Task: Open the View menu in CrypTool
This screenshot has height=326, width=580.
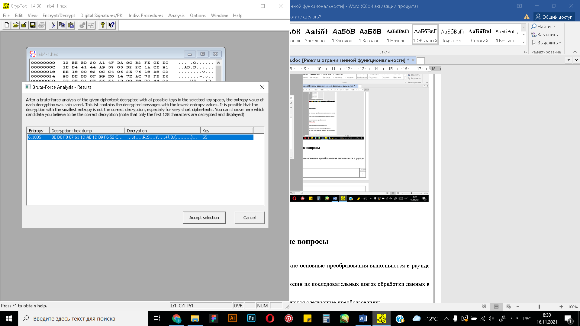Action: pos(33,15)
